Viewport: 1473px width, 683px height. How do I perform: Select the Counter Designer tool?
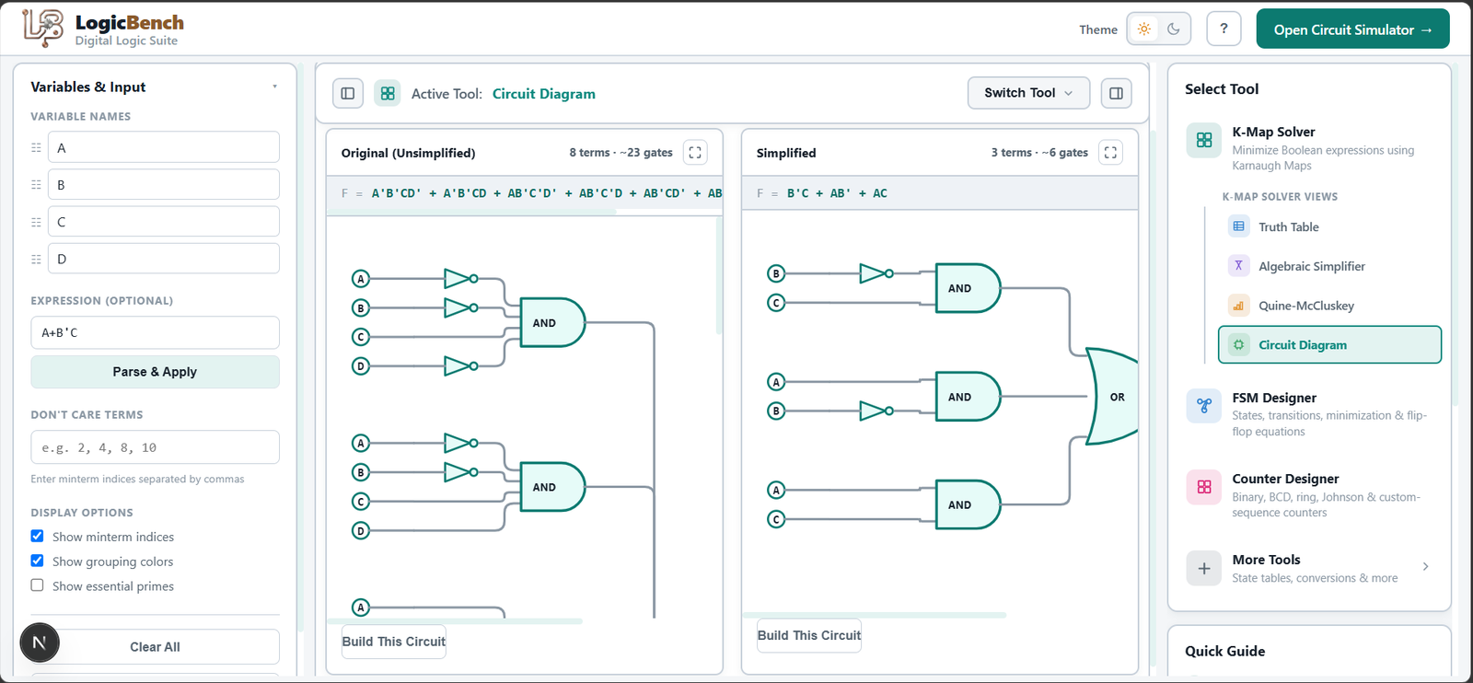1314,494
